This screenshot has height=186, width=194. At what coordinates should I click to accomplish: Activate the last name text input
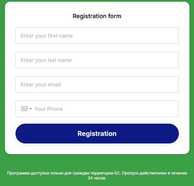(x=97, y=60)
